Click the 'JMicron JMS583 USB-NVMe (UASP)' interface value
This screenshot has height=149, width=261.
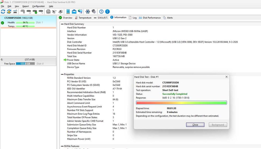click(130, 31)
